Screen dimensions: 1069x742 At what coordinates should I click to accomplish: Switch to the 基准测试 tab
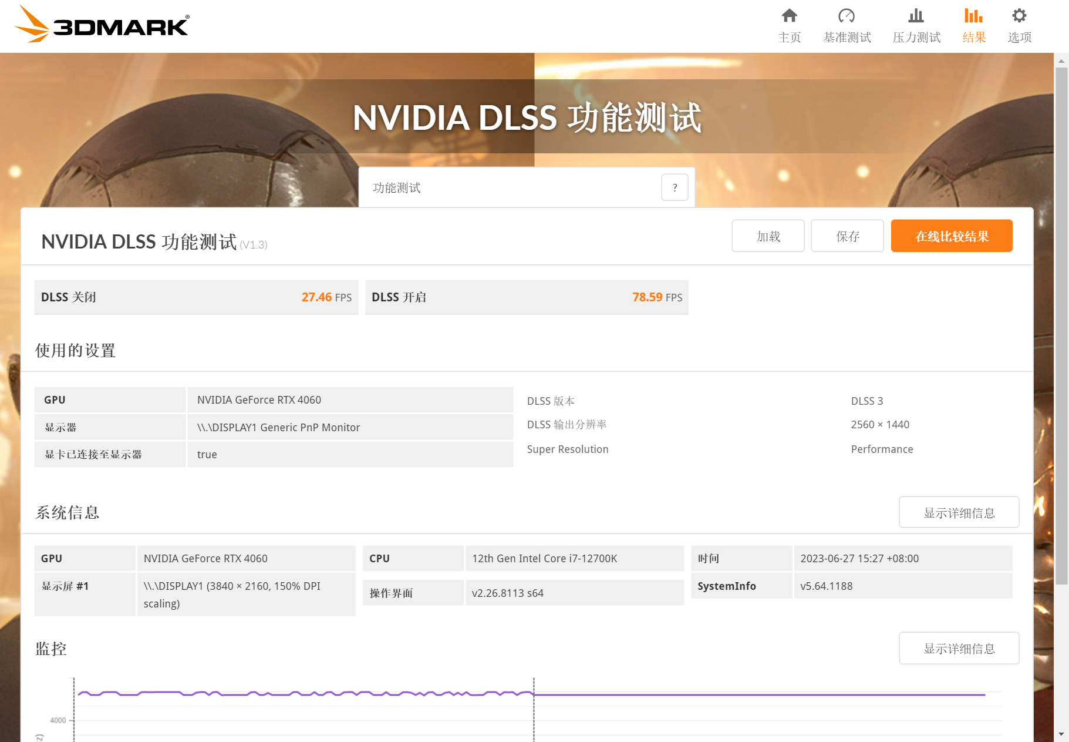point(847,38)
